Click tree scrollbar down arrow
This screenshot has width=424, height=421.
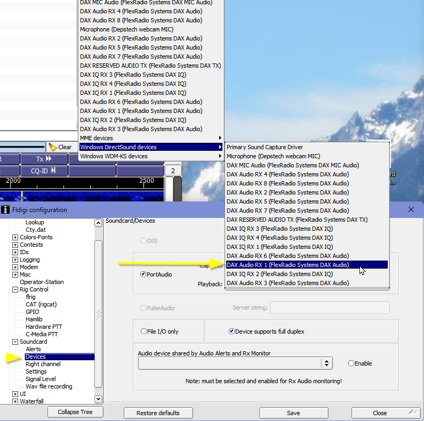tap(99, 399)
